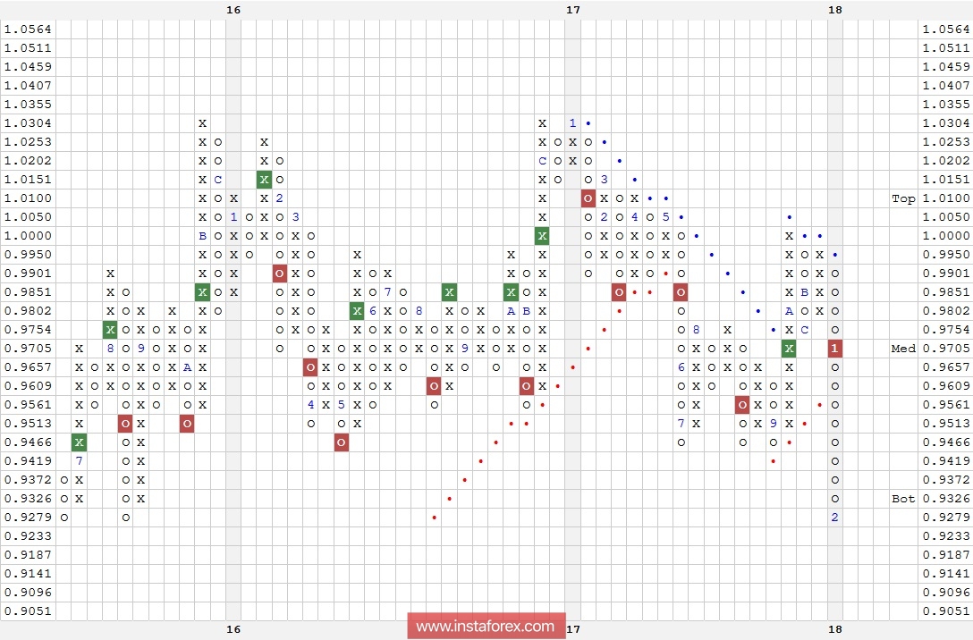The height and width of the screenshot is (640, 973).
Task: Click 0.9187 on the left price axis
Action: click(x=28, y=555)
